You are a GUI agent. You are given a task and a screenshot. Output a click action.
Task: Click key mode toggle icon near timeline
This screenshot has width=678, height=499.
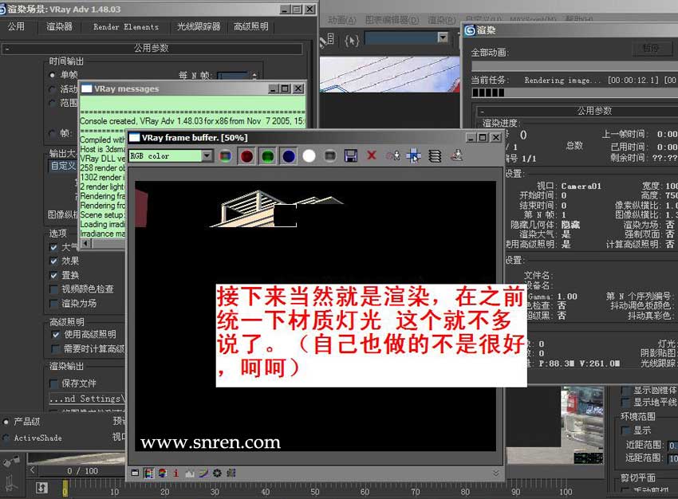[x=41, y=488]
